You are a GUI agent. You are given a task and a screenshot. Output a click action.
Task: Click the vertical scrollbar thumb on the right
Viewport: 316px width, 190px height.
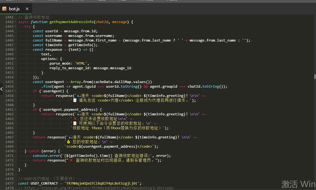point(315,77)
